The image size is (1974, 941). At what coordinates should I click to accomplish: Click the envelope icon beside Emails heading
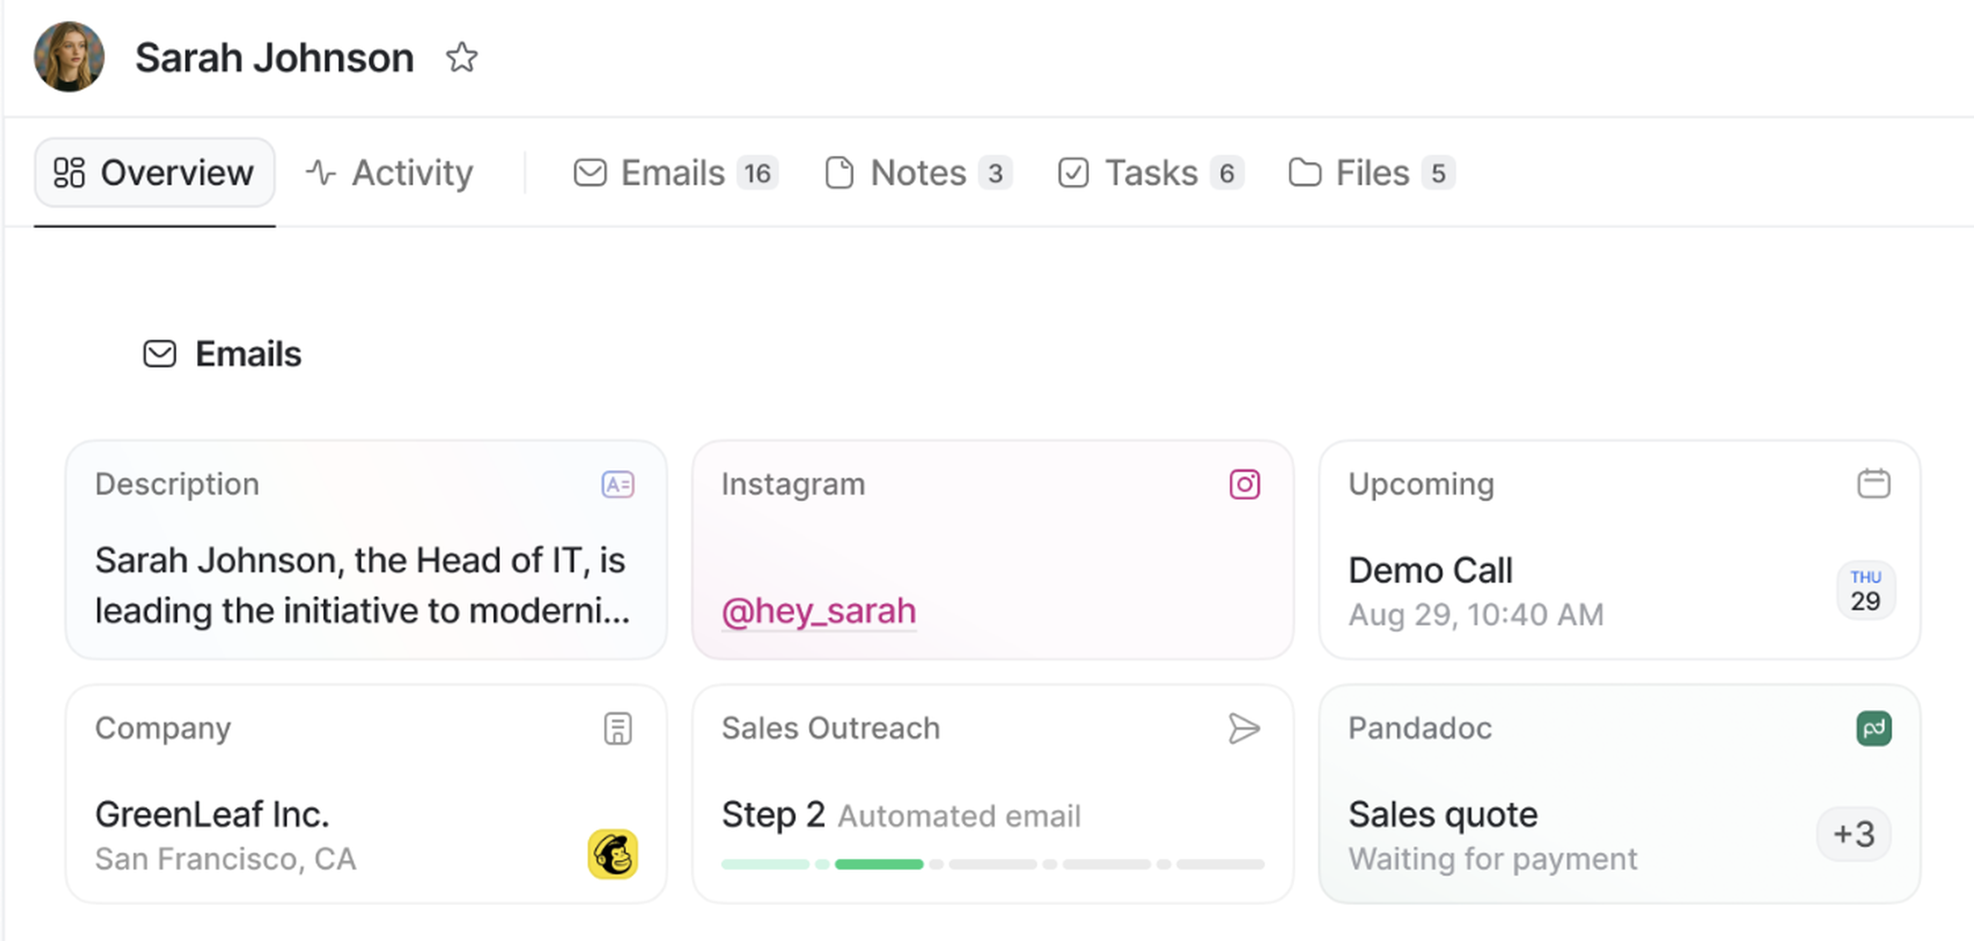pos(159,354)
